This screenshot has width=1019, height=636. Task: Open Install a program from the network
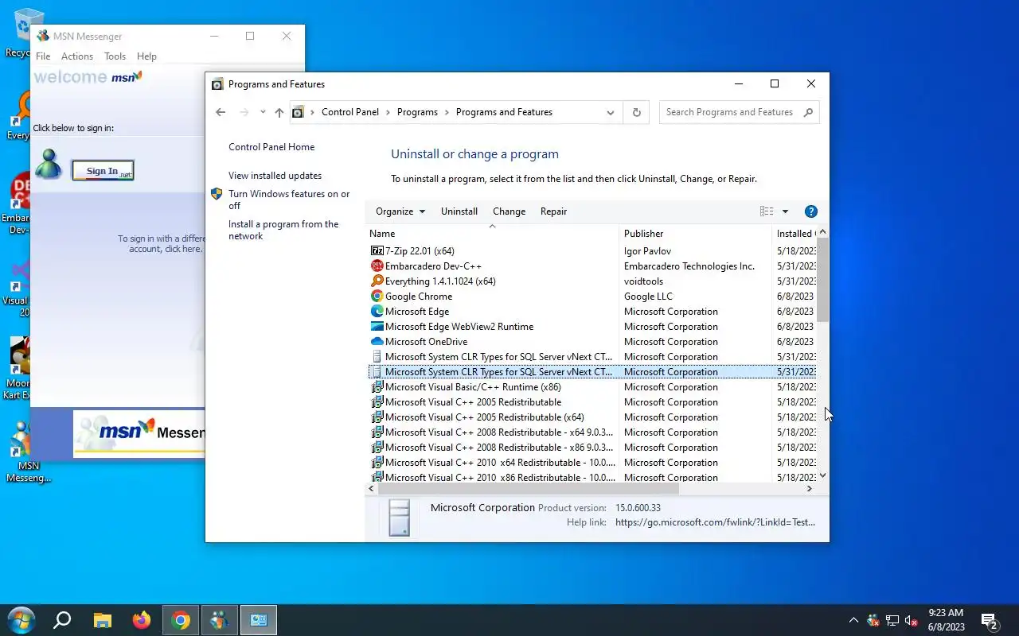click(x=283, y=230)
